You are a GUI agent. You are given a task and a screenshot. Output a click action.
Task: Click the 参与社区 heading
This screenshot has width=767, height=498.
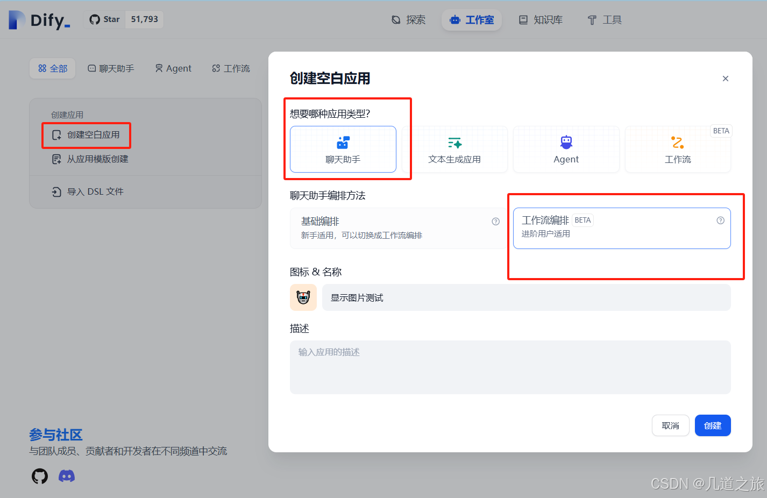[x=56, y=435]
